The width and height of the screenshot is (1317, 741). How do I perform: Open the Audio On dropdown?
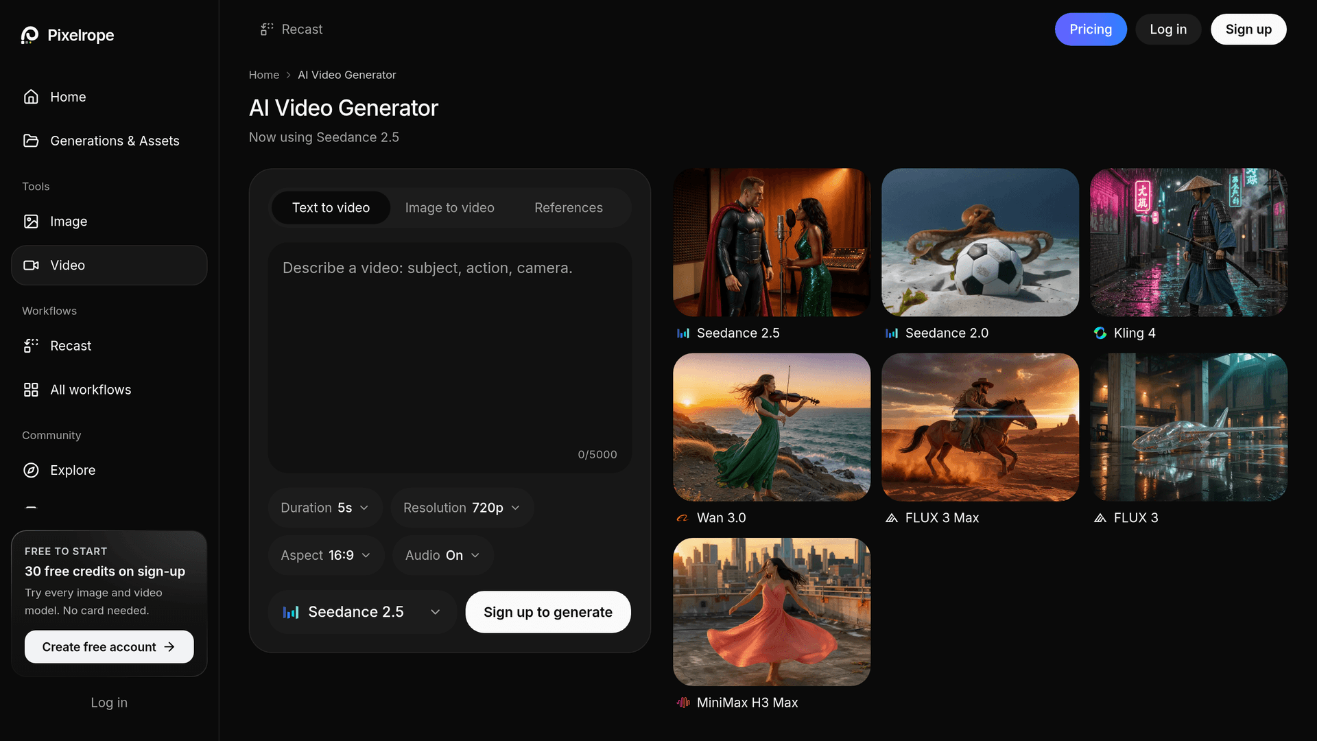[x=442, y=555]
